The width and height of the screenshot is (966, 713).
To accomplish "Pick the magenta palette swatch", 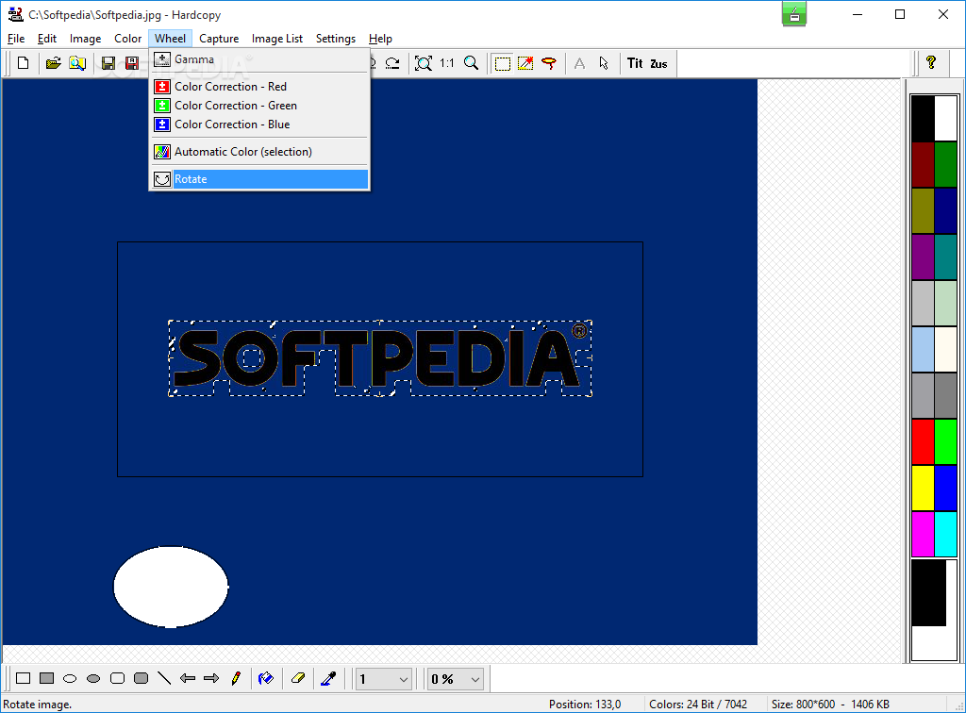I will point(923,534).
